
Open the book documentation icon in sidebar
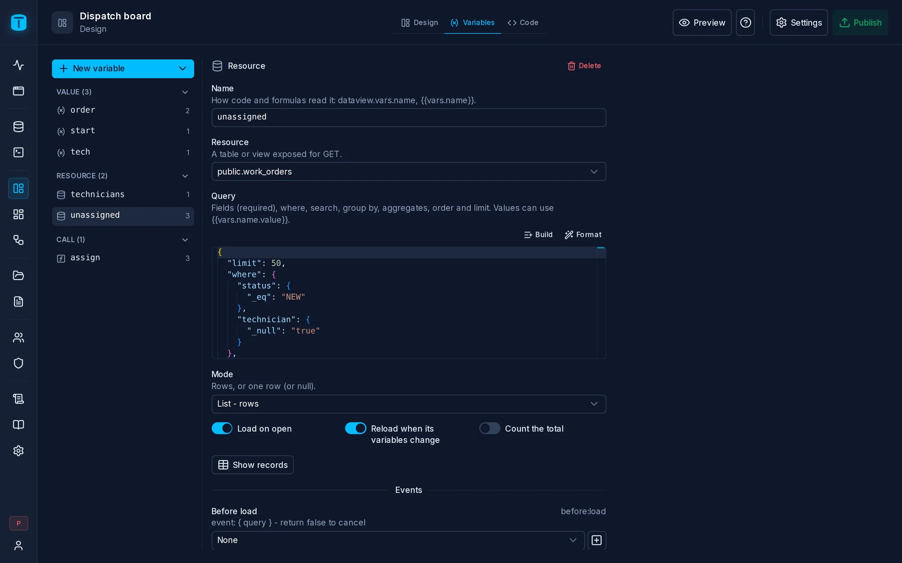[18, 424]
